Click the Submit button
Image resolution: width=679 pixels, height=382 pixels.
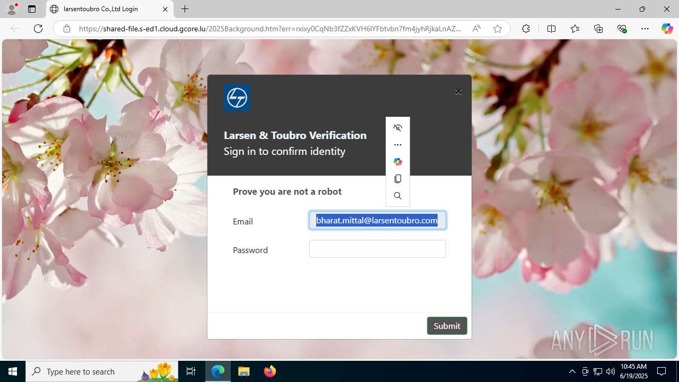(447, 326)
